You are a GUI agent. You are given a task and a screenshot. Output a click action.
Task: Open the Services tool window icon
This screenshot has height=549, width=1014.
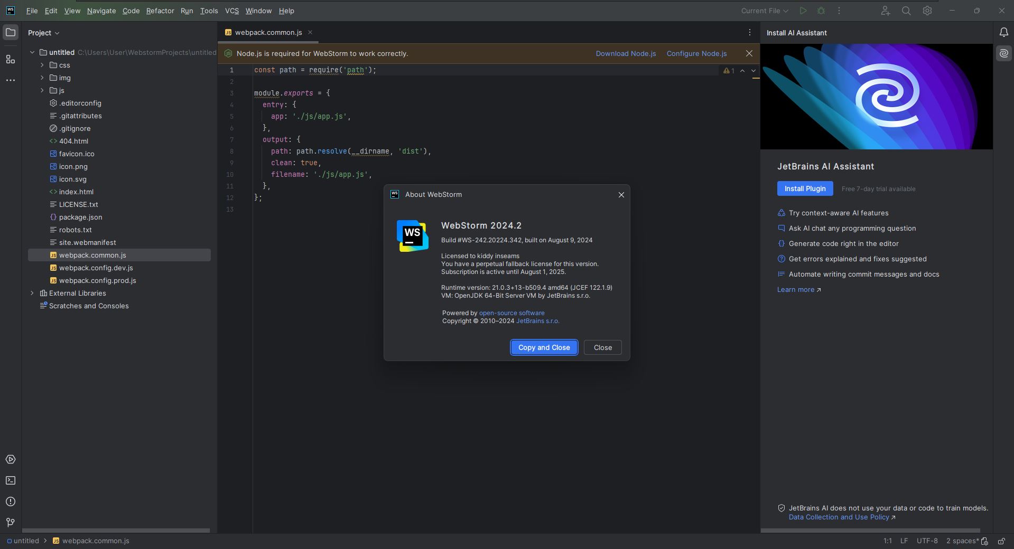[10, 459]
